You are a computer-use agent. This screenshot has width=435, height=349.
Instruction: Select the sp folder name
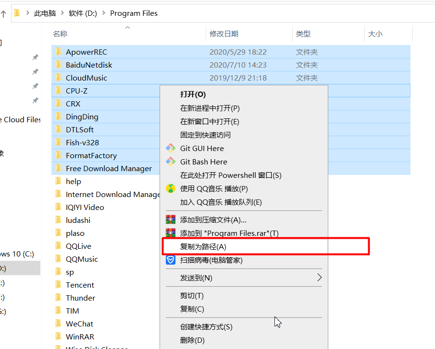[70, 272]
